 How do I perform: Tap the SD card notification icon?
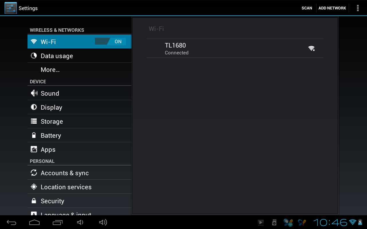274,222
